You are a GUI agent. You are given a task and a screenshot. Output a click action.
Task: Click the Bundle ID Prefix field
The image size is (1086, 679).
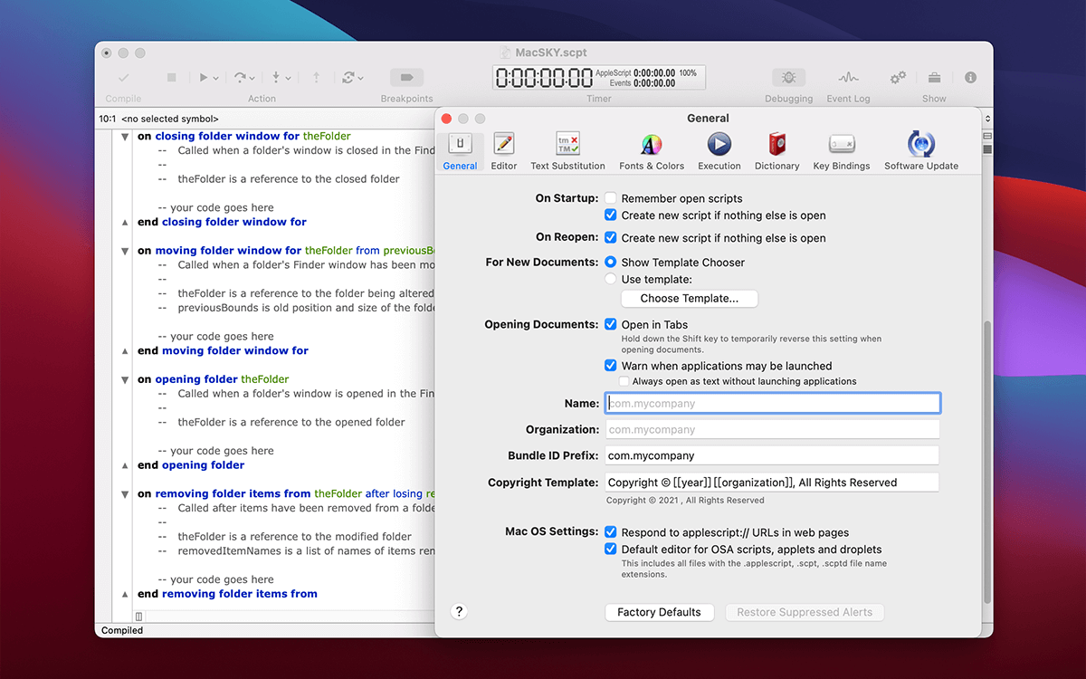click(x=772, y=455)
